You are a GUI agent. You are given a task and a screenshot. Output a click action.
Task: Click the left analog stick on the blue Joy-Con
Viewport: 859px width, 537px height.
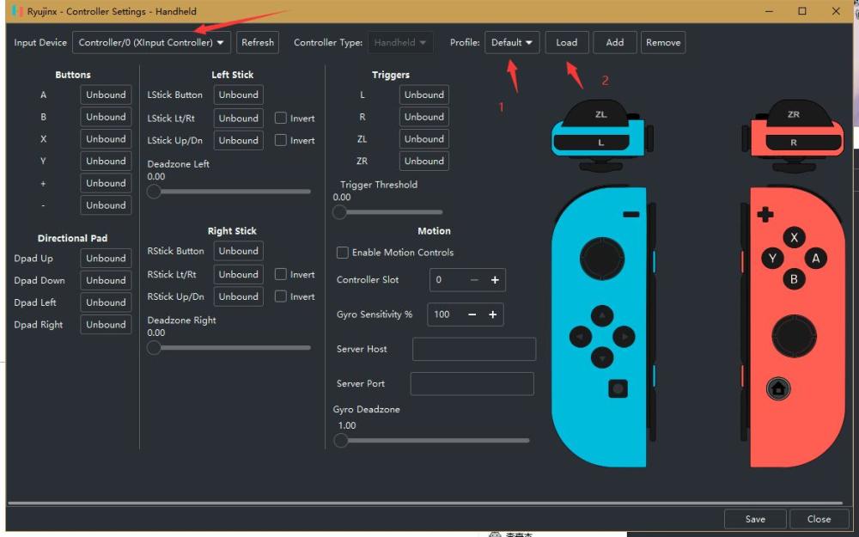601,258
